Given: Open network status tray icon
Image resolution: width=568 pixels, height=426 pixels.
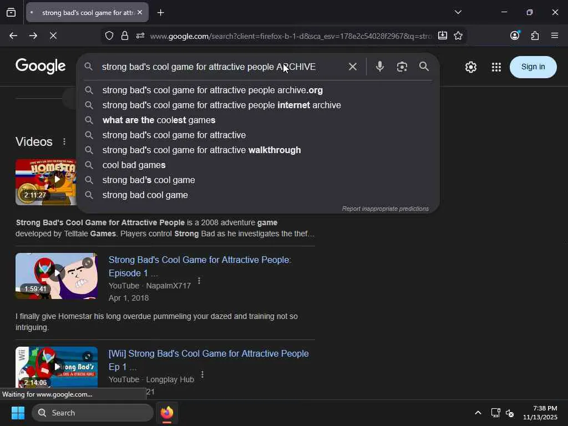Looking at the screenshot, I should click(495, 413).
